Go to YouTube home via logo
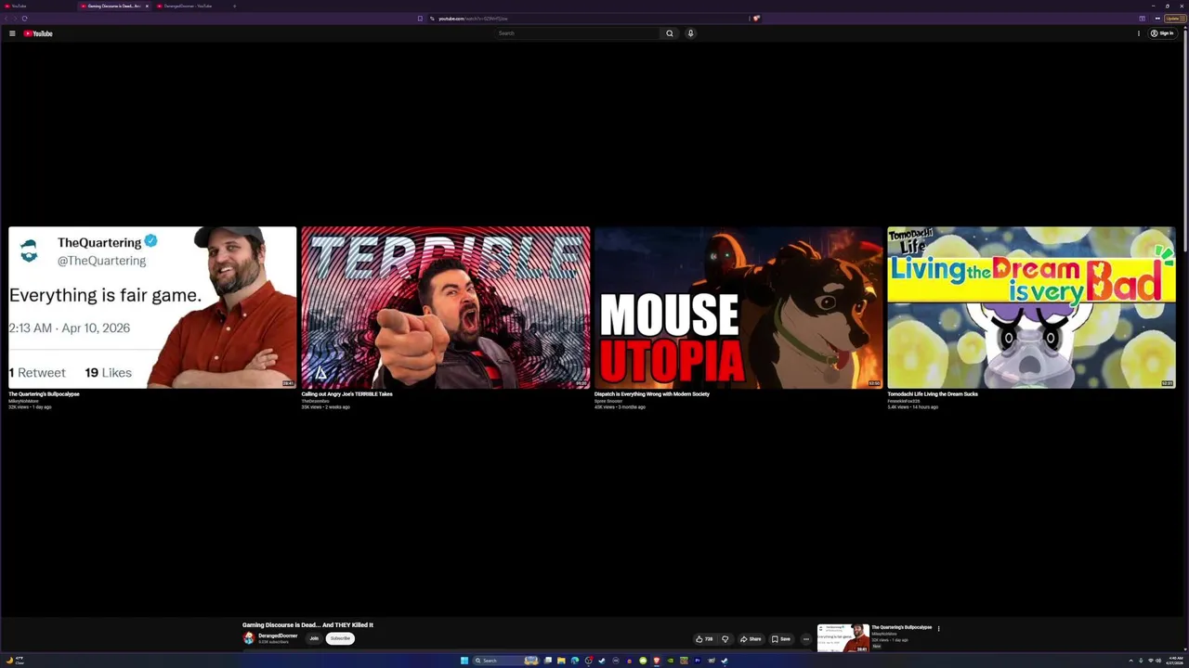Image resolution: width=1189 pixels, height=668 pixels. [x=38, y=33]
